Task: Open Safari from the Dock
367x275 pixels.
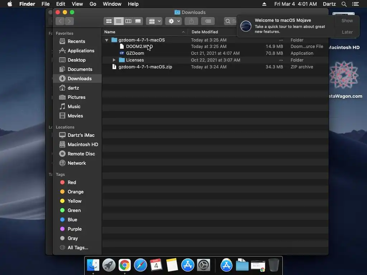Action: [x=140, y=265]
